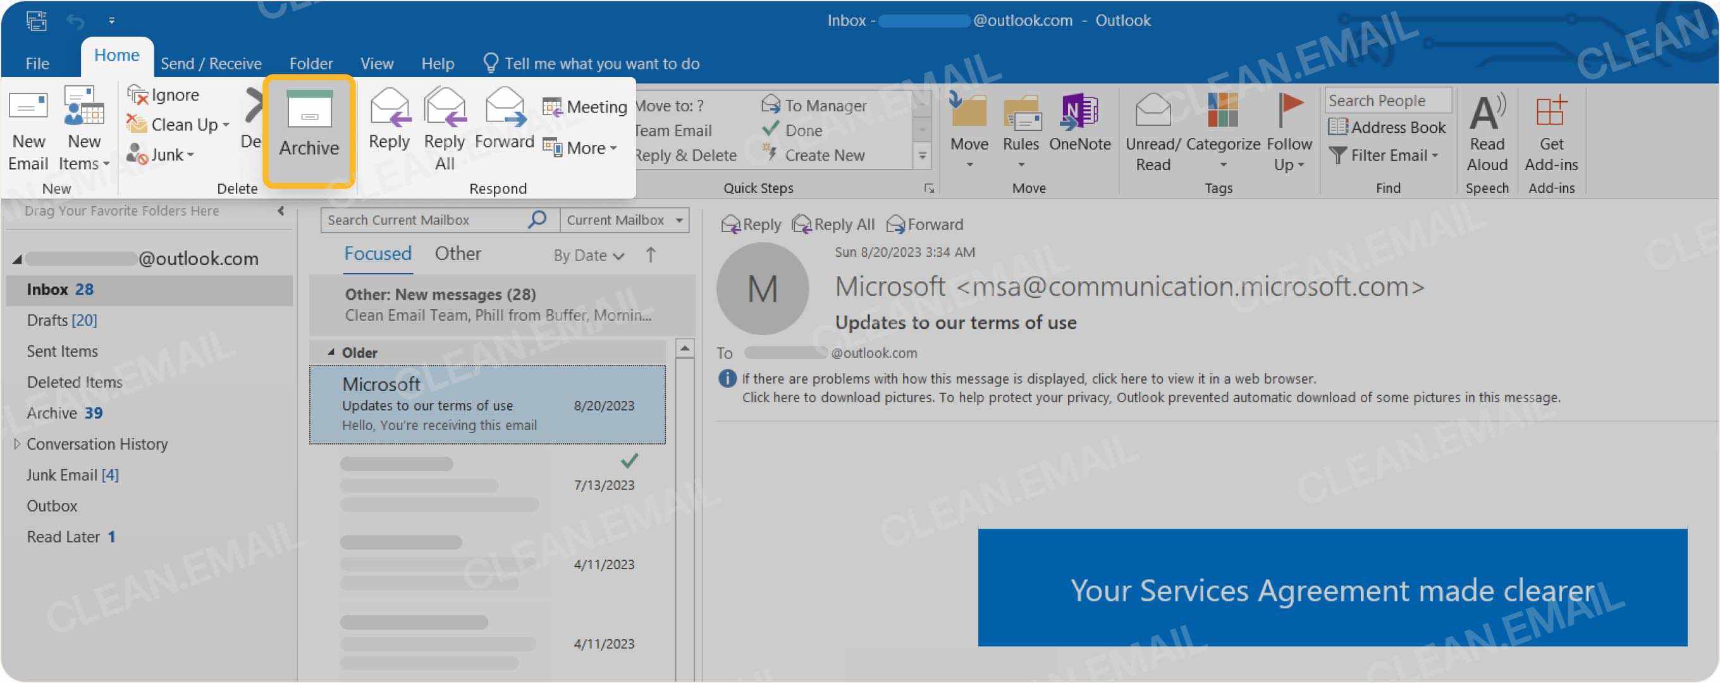This screenshot has width=1720, height=683.
Task: Switch to the Other inbox view
Action: click(457, 253)
